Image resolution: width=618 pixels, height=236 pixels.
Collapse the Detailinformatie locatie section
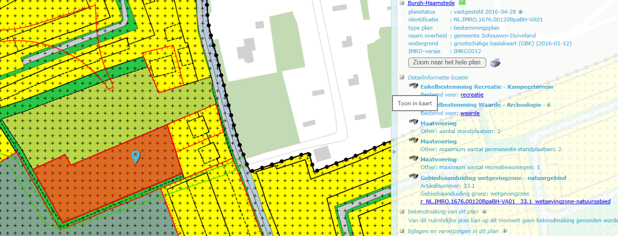402,77
